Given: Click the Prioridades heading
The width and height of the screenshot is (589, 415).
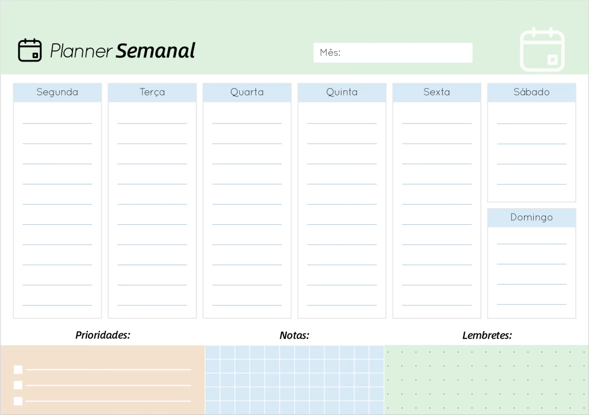Looking at the screenshot, I should (103, 335).
